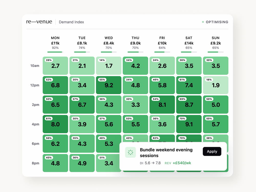Click the loading spinner icon in the suggestion card
256x192 pixels.
tap(131, 152)
